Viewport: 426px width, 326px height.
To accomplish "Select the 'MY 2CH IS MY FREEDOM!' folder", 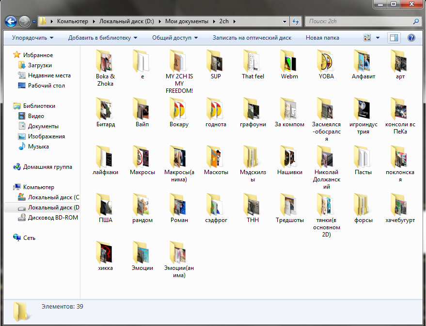I will tap(179, 72).
